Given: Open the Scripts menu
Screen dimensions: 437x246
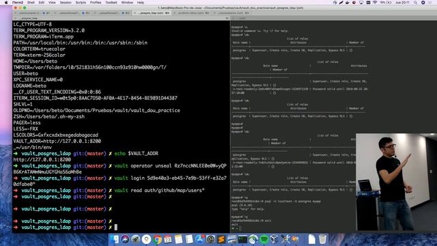Looking at the screenshot, I should (81, 3).
